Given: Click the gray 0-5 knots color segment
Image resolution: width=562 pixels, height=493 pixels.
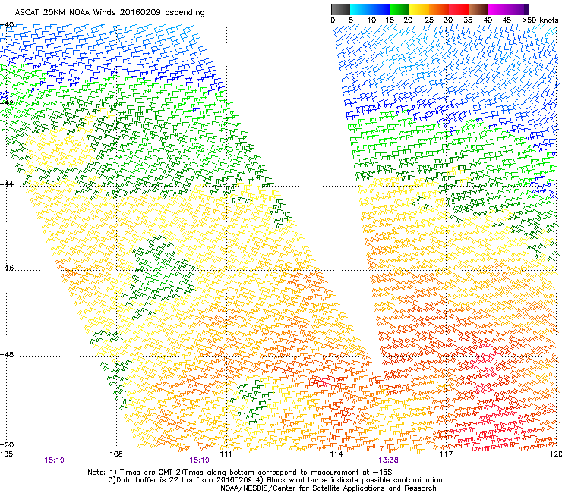Looking at the screenshot, I should coord(340,9).
